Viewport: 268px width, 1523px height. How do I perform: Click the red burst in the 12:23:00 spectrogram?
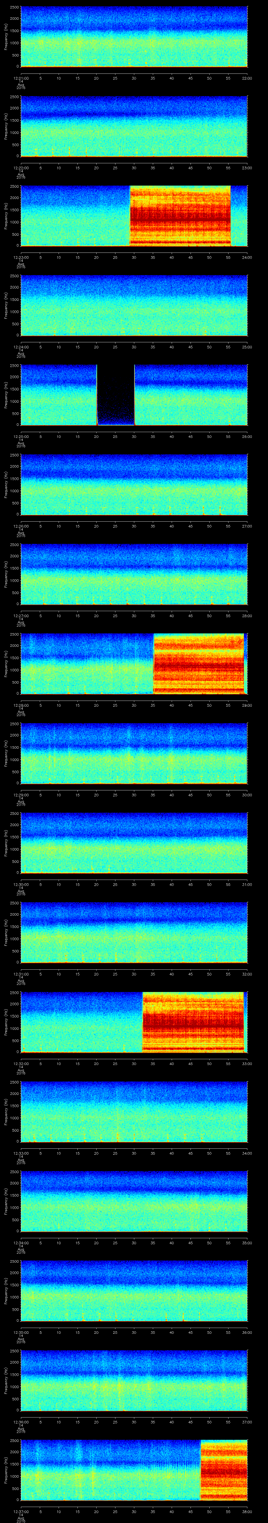click(x=180, y=216)
